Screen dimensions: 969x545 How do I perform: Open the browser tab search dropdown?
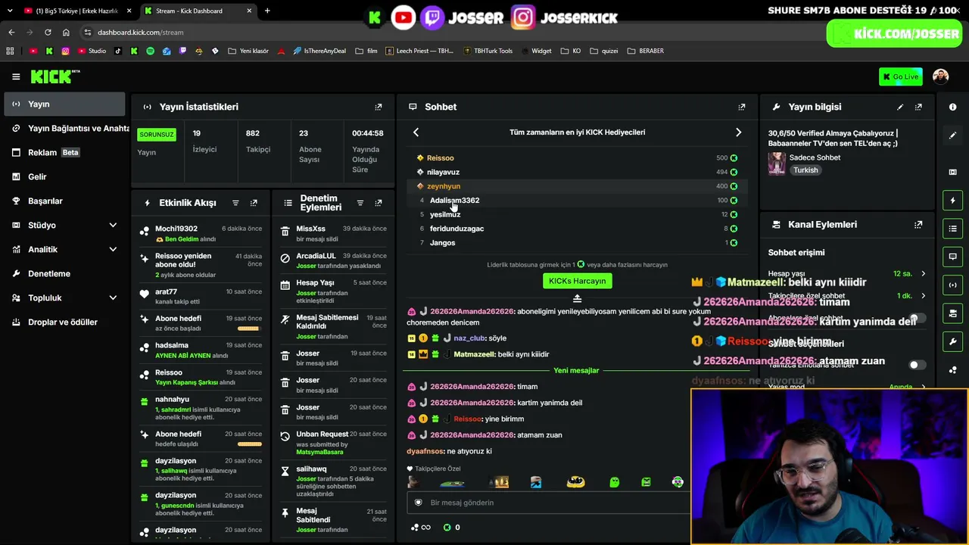10,11
